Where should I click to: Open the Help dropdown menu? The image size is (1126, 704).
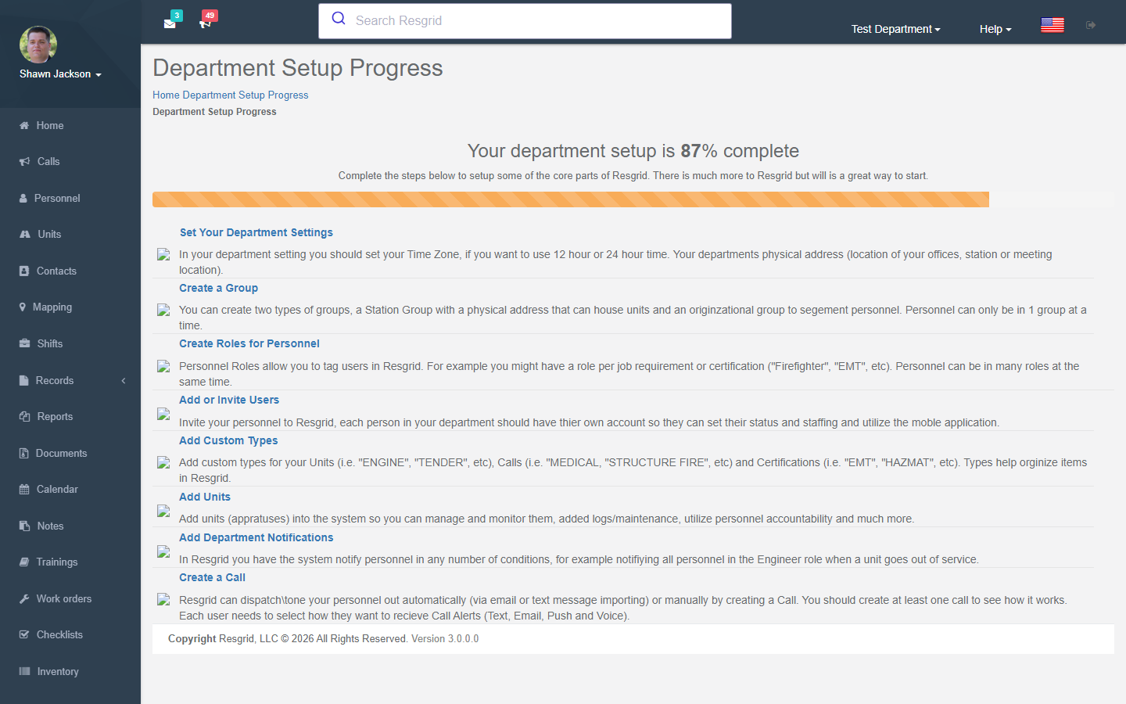pyautogui.click(x=995, y=29)
